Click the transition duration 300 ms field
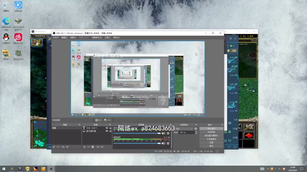Image resolution: width=307 pixels, height=172 pixels. pyautogui.click(x=187, y=132)
